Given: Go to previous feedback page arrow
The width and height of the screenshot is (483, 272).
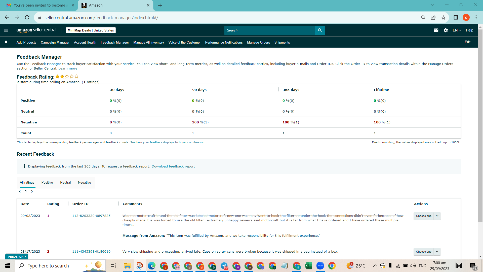Looking at the screenshot, I should click(x=20, y=191).
